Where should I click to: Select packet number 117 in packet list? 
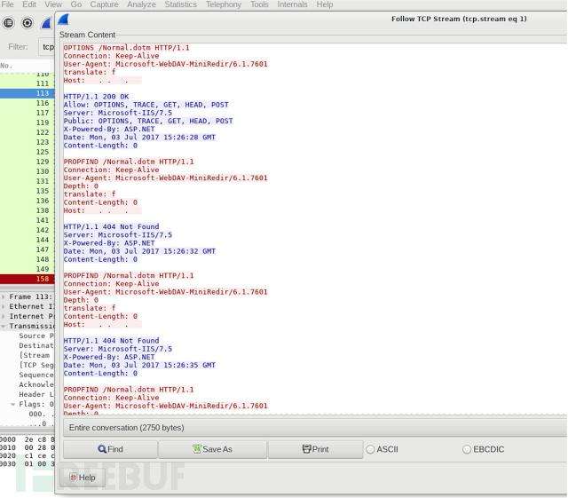[28, 113]
